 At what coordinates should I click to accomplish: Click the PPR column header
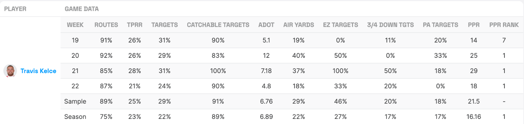tap(474, 25)
